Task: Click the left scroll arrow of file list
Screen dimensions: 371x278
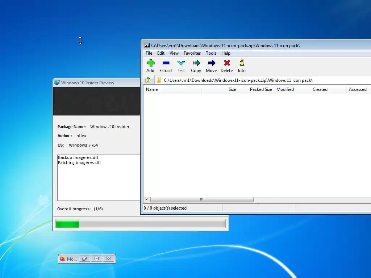Action: (x=147, y=199)
